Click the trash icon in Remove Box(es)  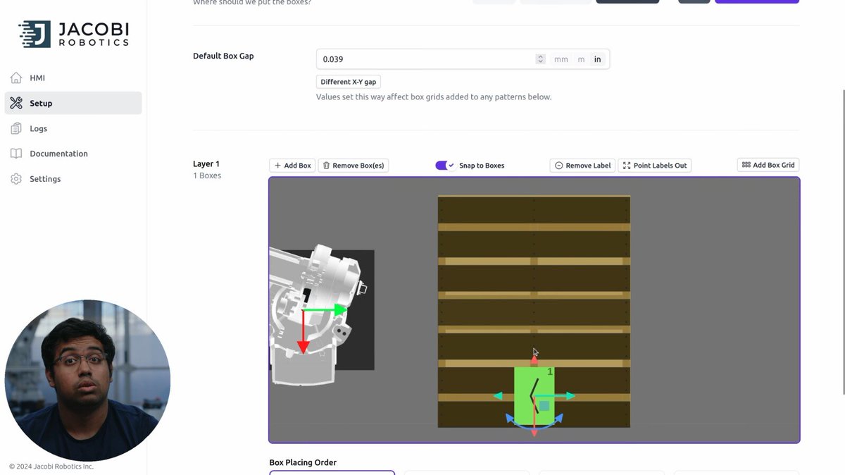click(326, 166)
